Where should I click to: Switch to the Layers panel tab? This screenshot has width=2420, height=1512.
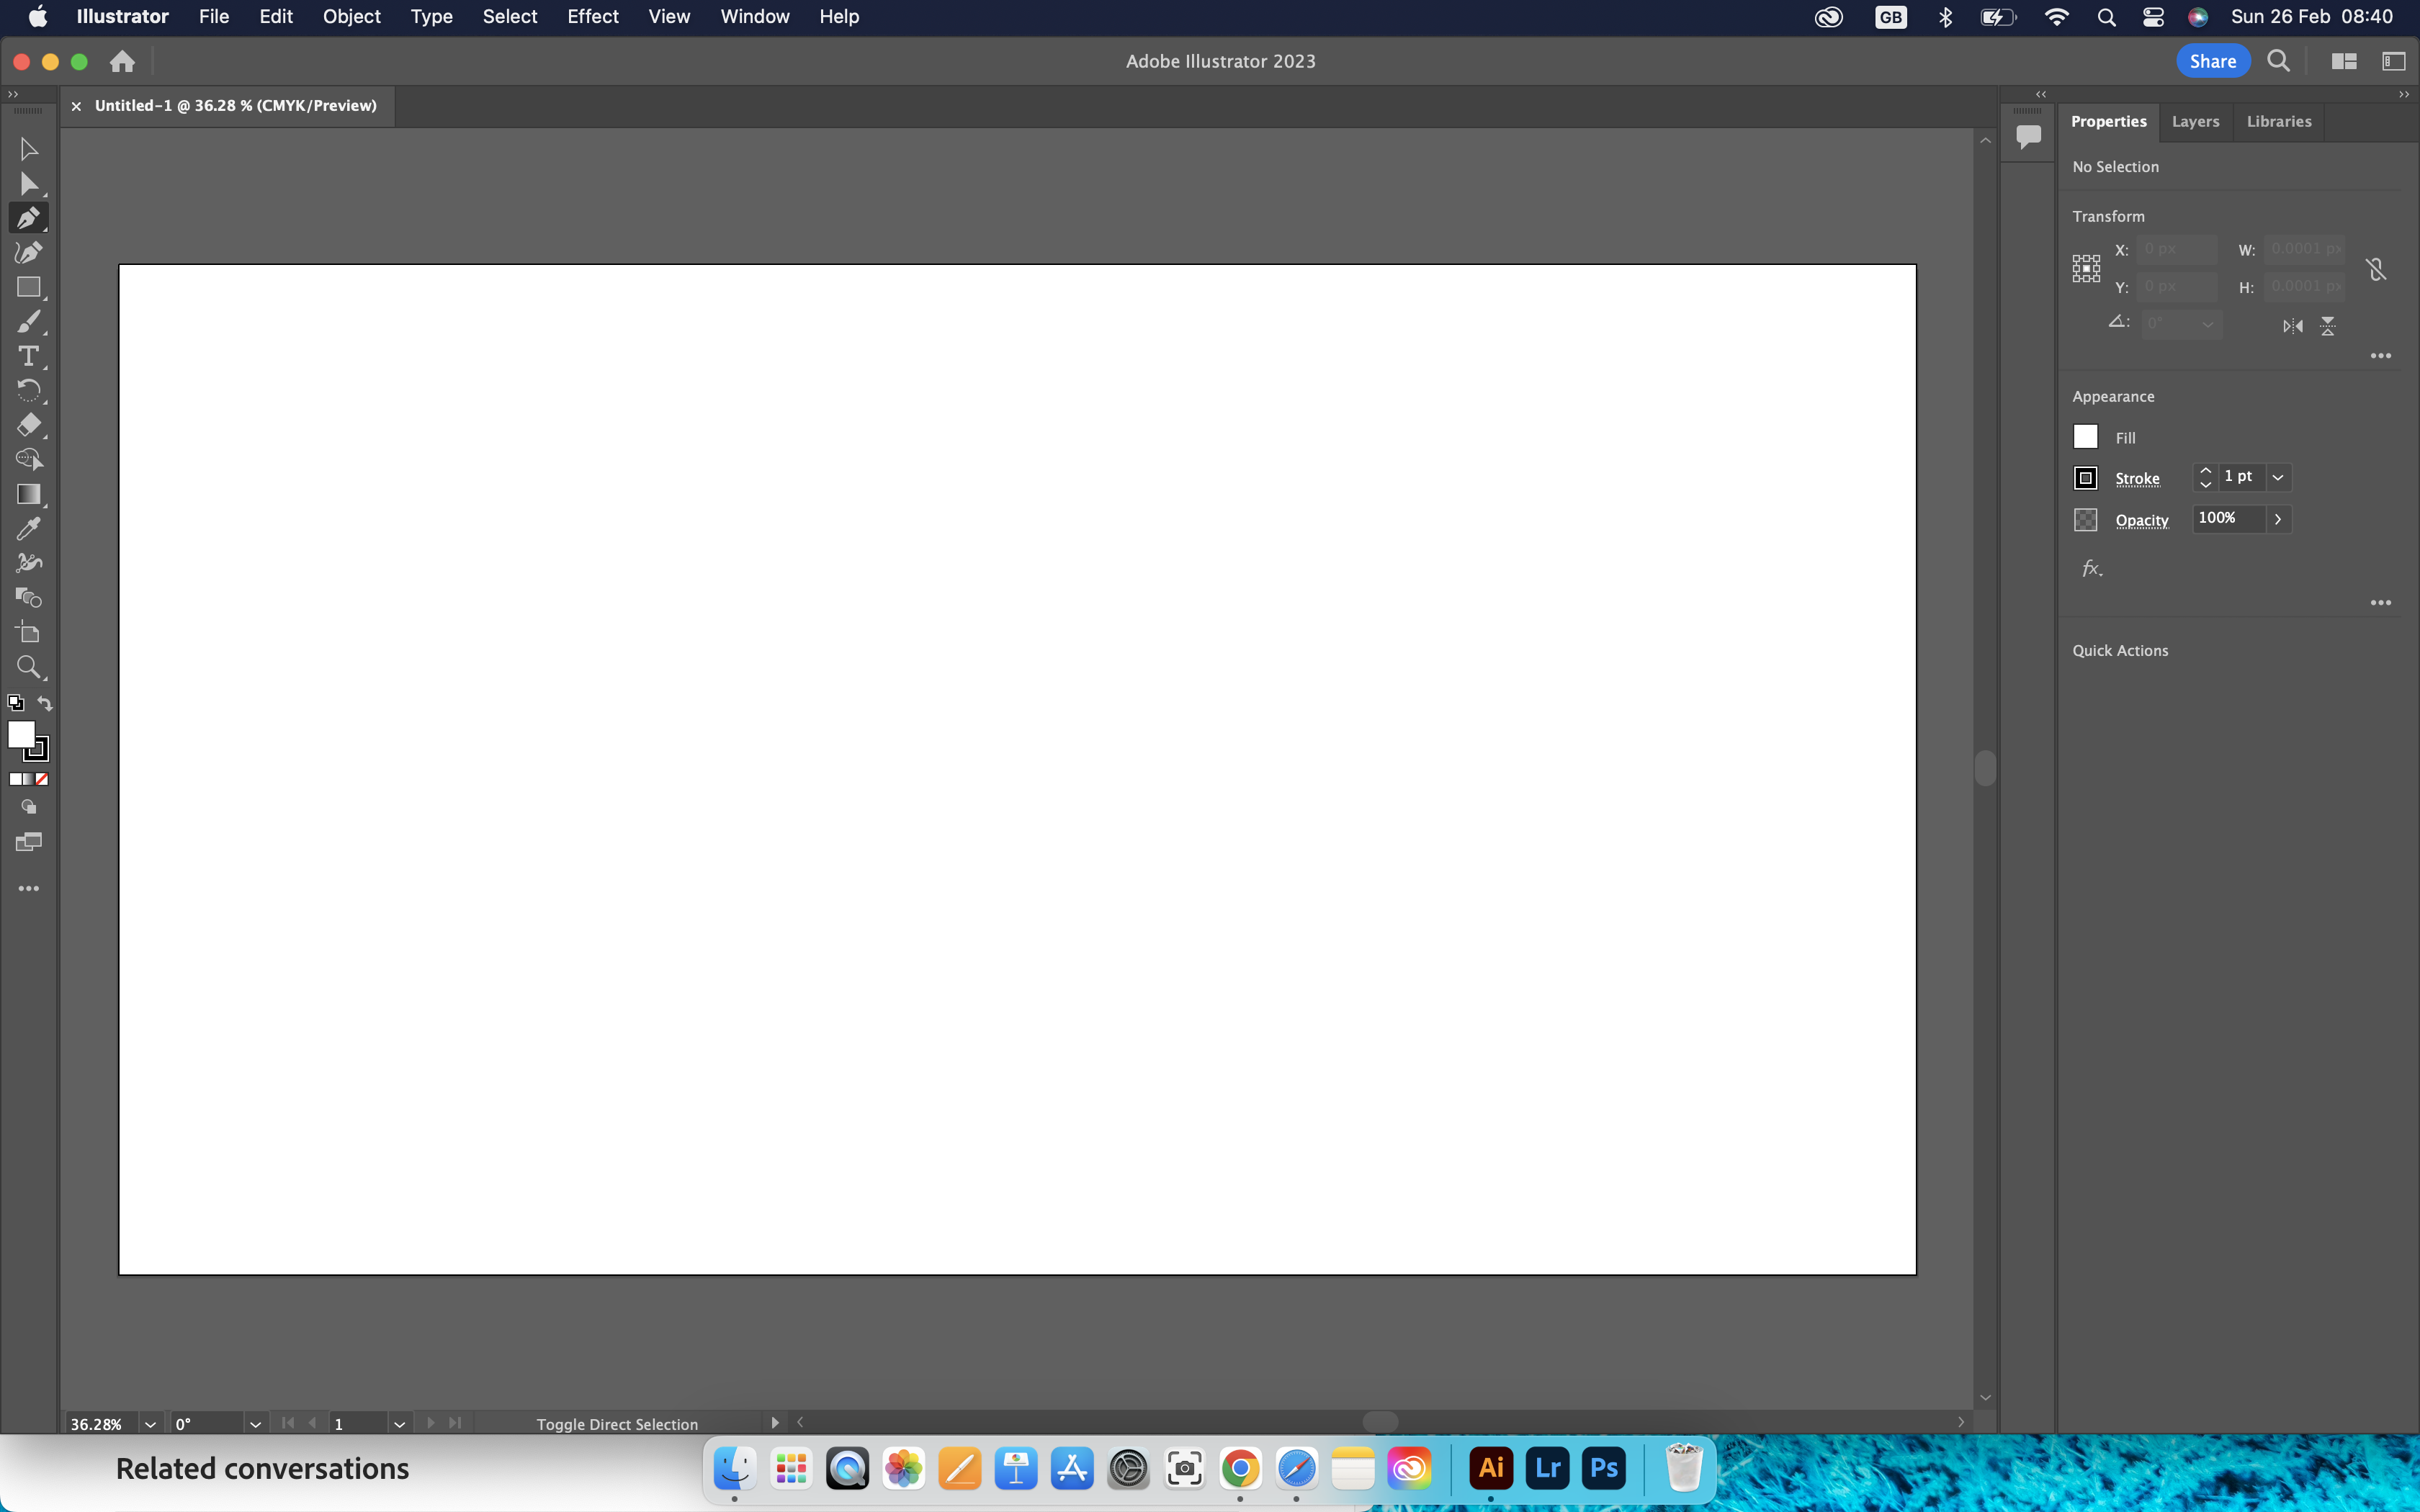(x=2195, y=121)
